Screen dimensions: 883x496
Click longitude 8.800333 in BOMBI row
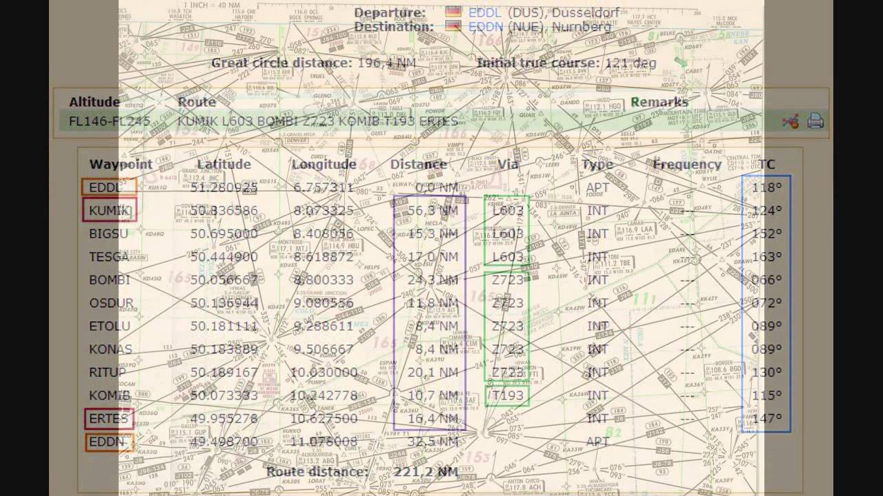(x=324, y=280)
